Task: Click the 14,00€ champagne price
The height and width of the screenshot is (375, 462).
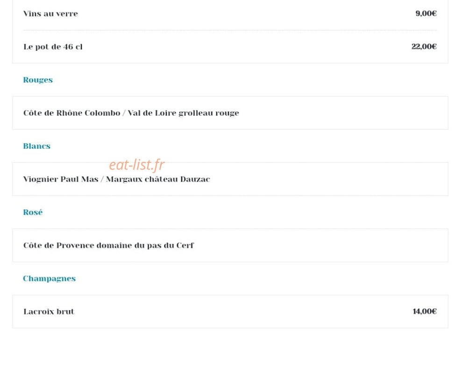Action: point(425,311)
